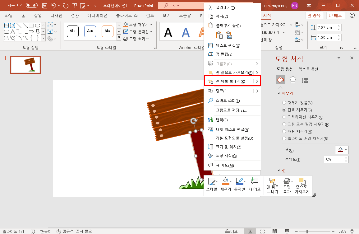Click the Save icon in title bar
This screenshot has height=234, width=359.
click(45, 6)
